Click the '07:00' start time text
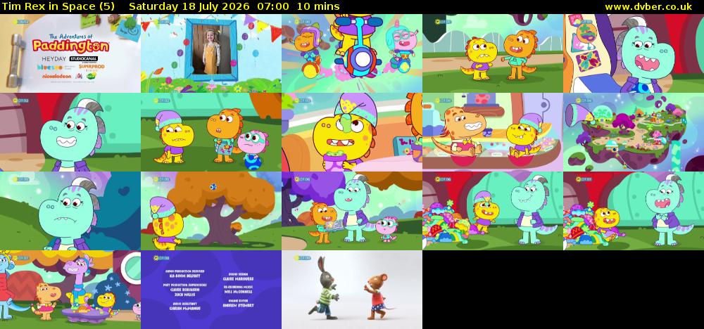704x329 pixels. click(x=273, y=6)
